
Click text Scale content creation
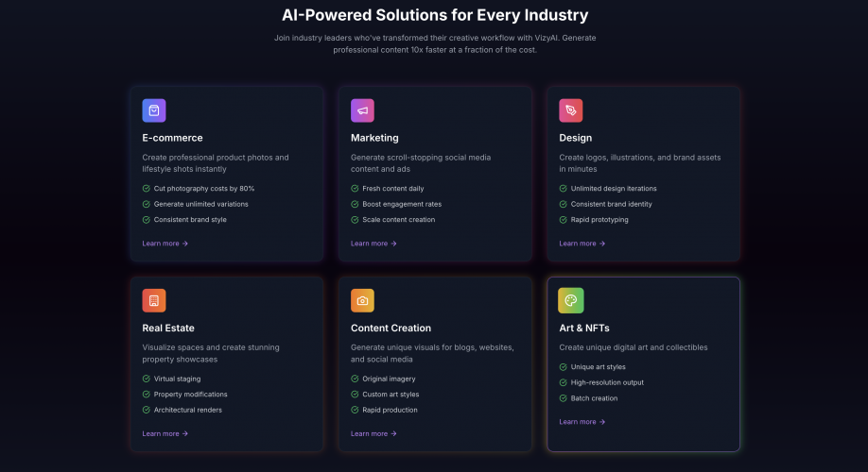399,219
